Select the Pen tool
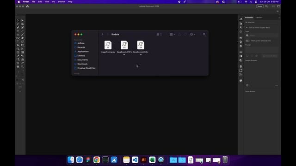The image size is (296, 166). 18,28
